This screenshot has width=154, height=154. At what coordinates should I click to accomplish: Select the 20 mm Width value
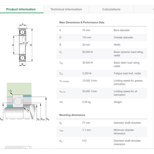coord(86,45)
